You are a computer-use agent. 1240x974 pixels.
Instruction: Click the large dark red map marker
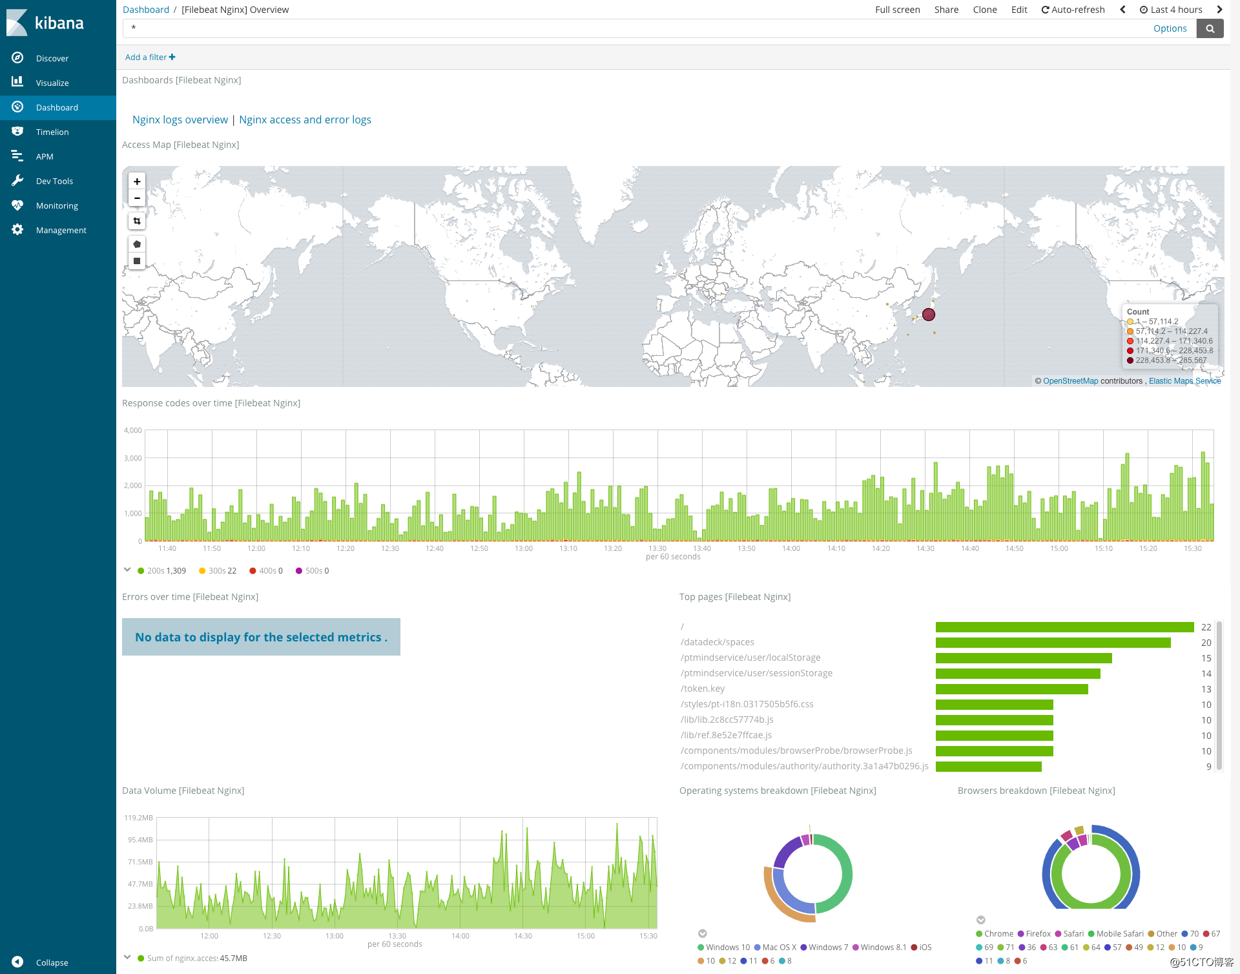click(929, 315)
